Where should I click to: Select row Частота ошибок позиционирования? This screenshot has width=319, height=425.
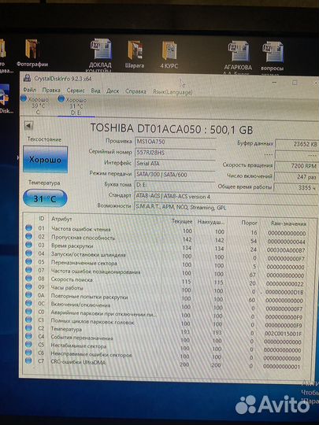pyautogui.click(x=165, y=273)
